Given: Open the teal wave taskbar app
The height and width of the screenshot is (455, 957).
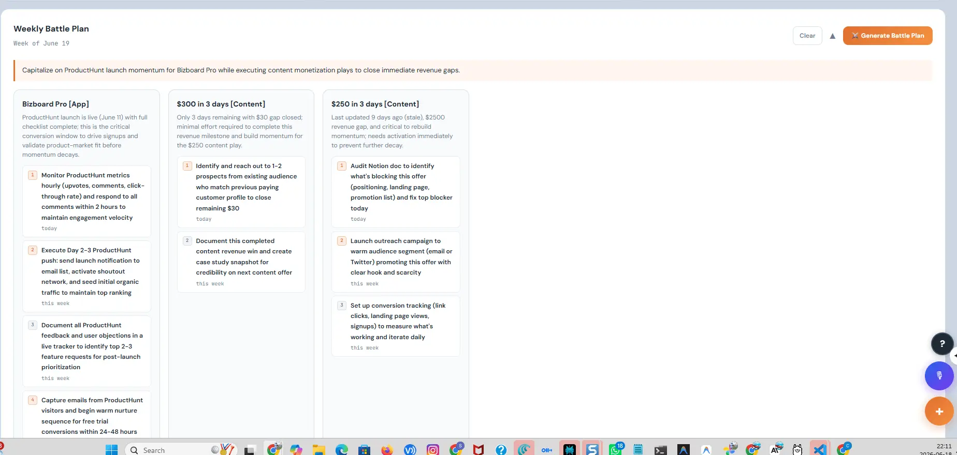Looking at the screenshot, I should [524, 450].
